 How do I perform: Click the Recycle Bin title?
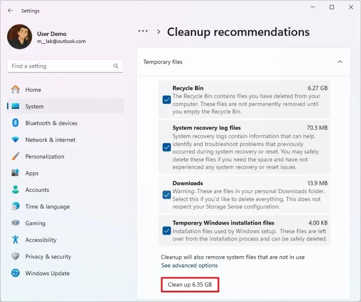(x=188, y=88)
